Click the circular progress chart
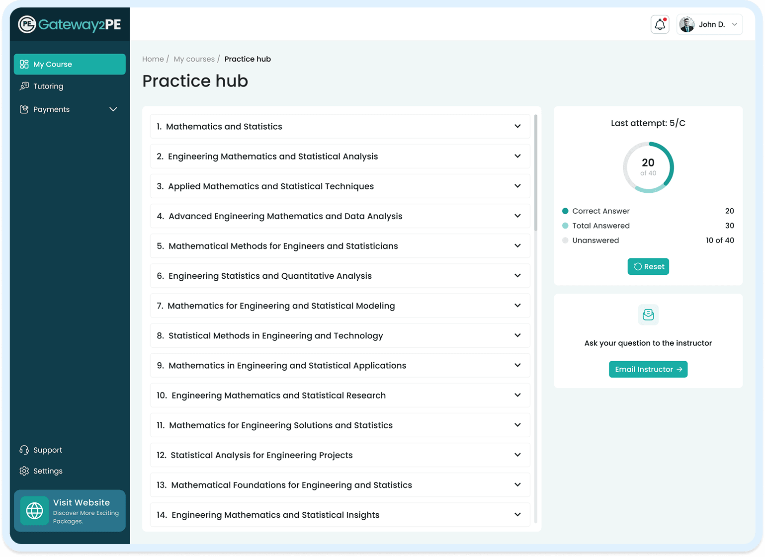The width and height of the screenshot is (765, 557). [648, 167]
